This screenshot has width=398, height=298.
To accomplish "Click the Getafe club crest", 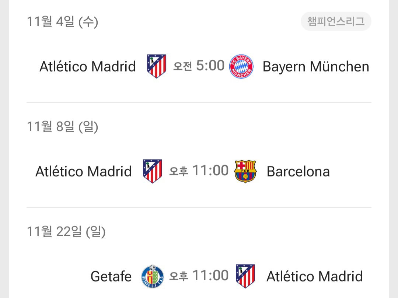I will pyautogui.click(x=152, y=276).
